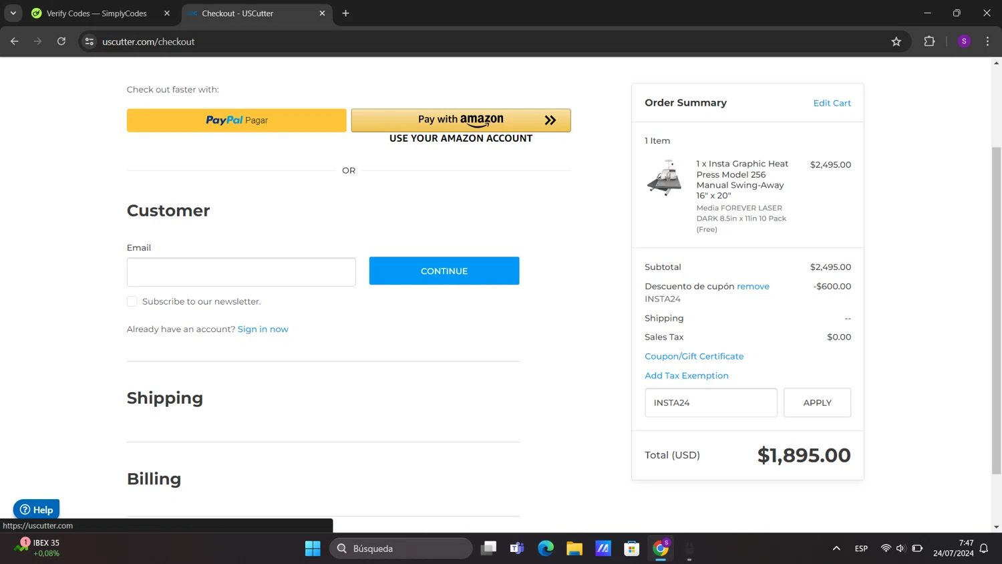Focus the Email input field
This screenshot has height=564, width=1002.
(241, 272)
